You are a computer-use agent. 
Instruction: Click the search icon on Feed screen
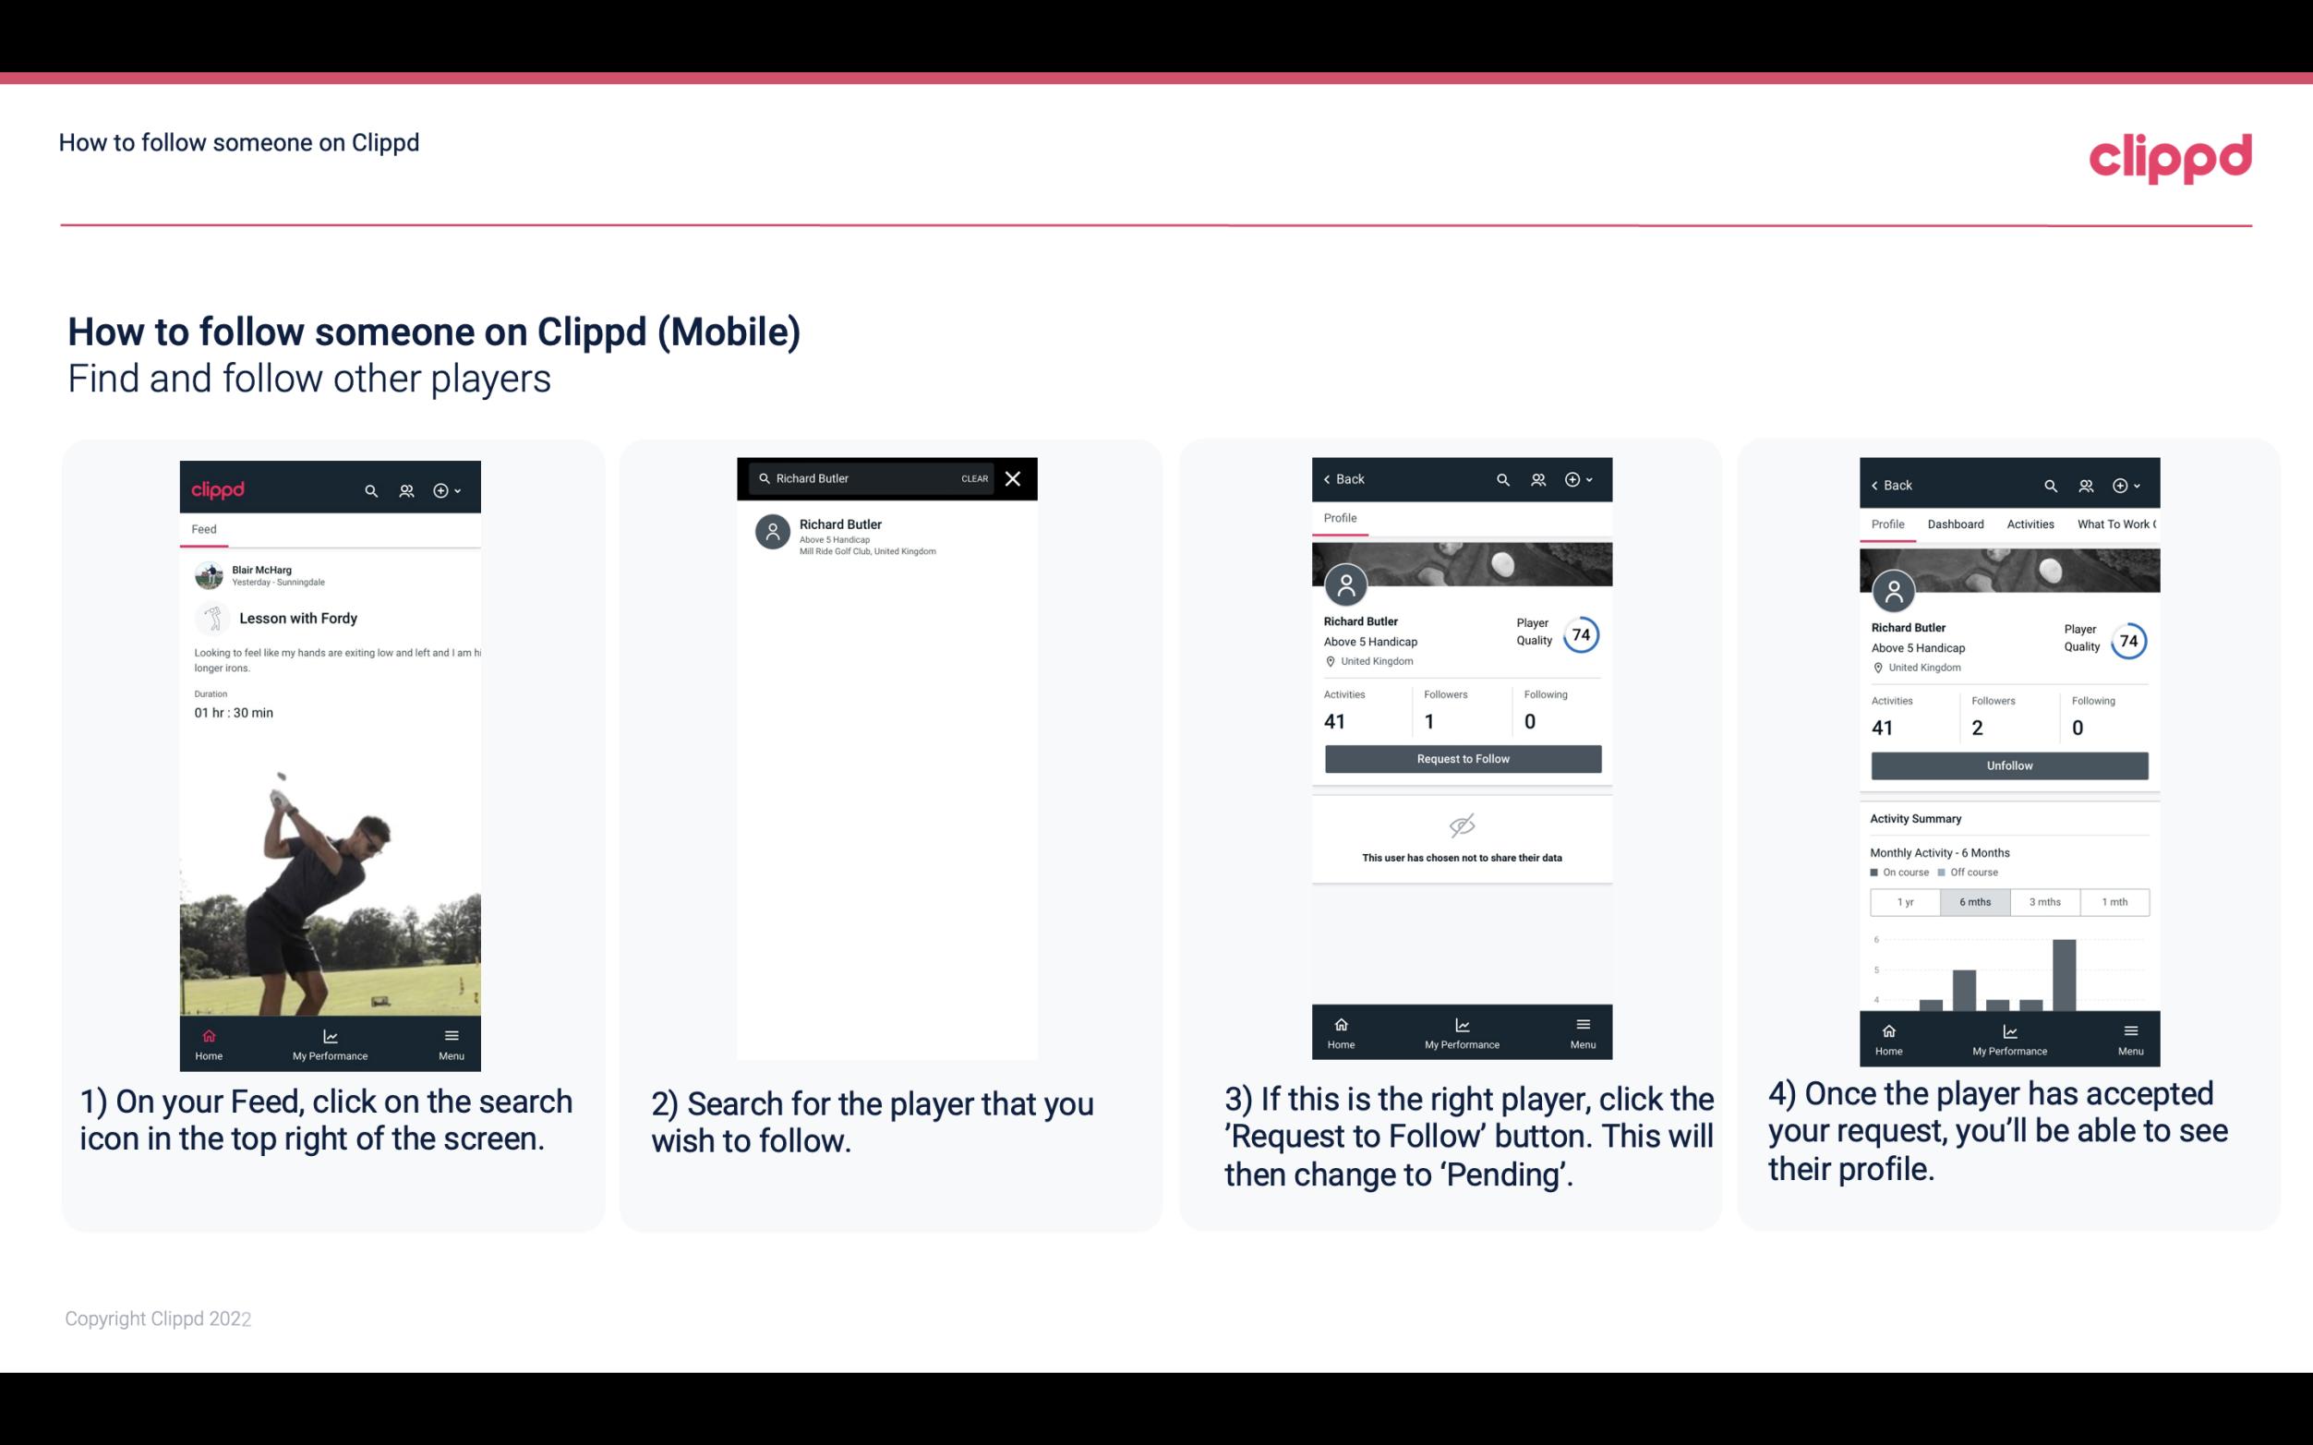369,489
